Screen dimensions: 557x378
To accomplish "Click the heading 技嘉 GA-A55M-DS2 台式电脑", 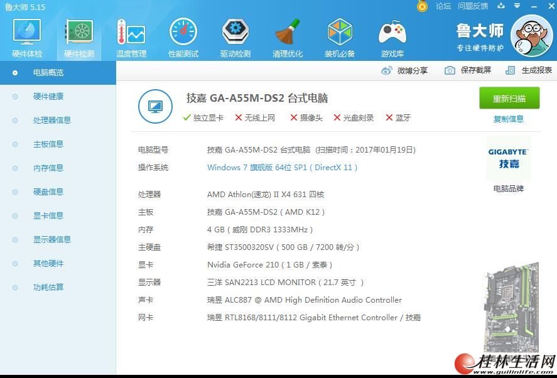I will coord(257,98).
